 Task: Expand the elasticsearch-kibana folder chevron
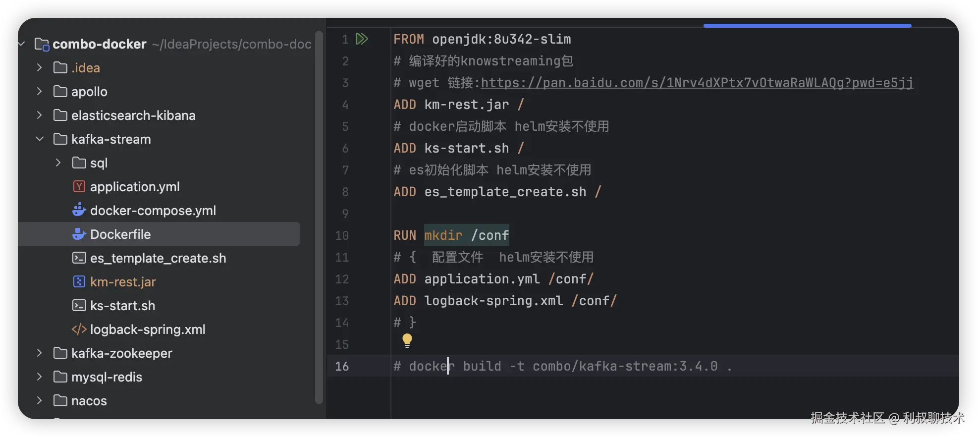[x=40, y=115]
